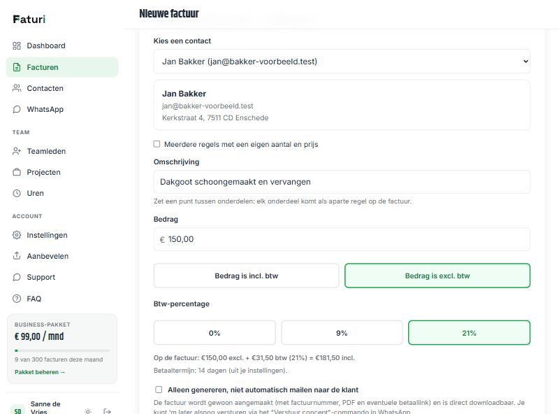
Task: Click the WhatsApp chat bubble icon
Action: [17, 109]
